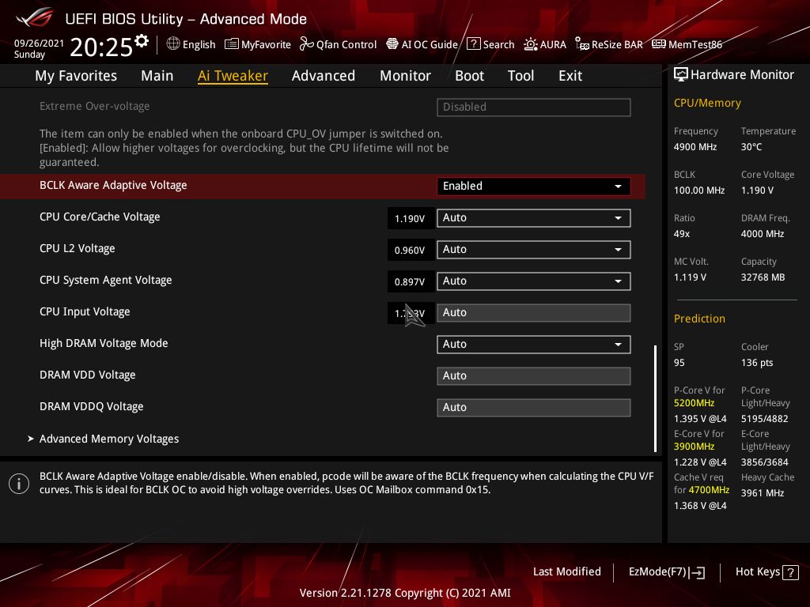
Task: Expand Advanced Memory Voltages submenu
Action: [x=109, y=439]
